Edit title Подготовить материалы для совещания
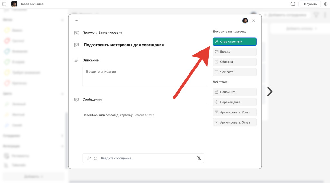Image resolution: width=330 pixels, height=183 pixels. click(x=124, y=45)
